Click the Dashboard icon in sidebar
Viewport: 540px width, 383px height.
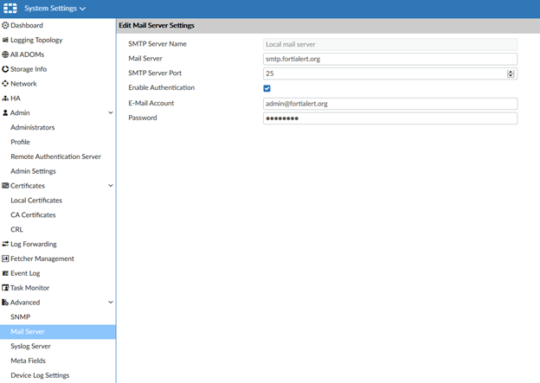point(5,26)
